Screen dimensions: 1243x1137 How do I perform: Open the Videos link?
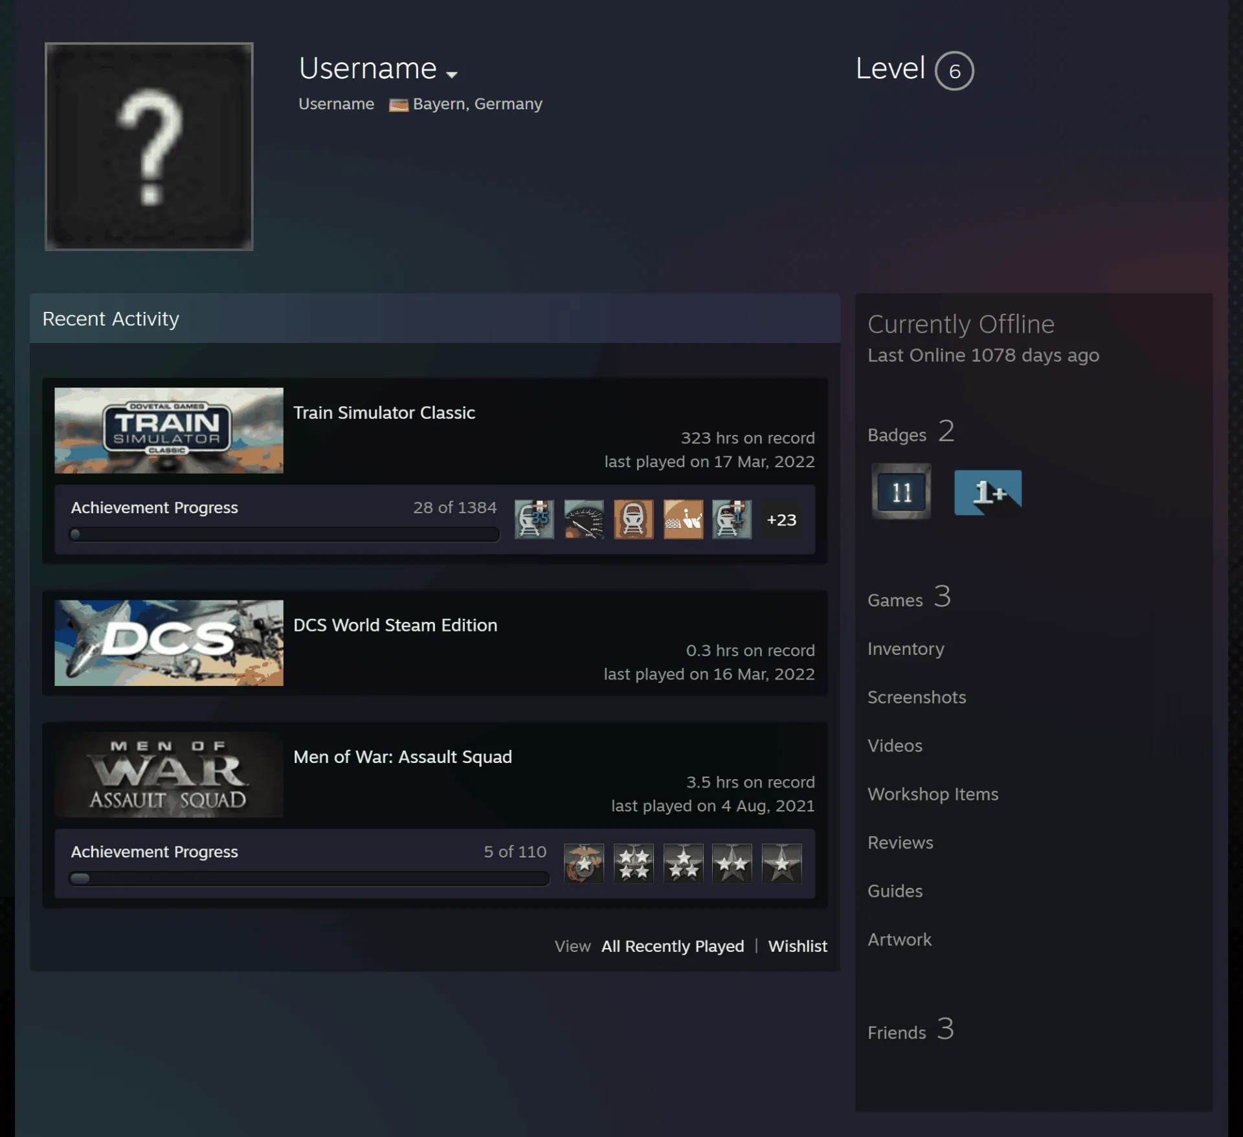(895, 745)
